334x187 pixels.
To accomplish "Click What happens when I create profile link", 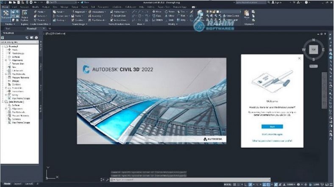I will (x=272, y=141).
